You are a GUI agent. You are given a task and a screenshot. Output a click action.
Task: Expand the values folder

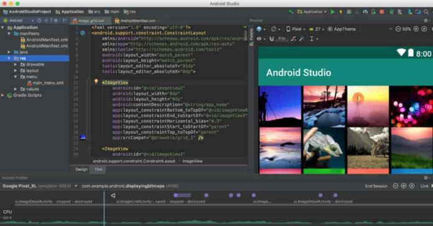[x=16, y=89]
